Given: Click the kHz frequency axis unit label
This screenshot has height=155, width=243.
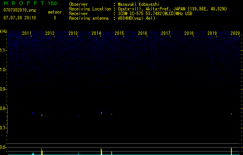Looking at the screenshot, I should coord(3,31).
